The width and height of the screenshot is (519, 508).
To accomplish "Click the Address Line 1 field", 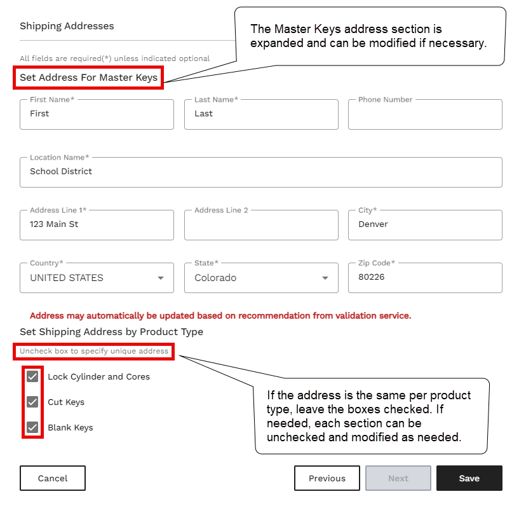I will (x=97, y=225).
